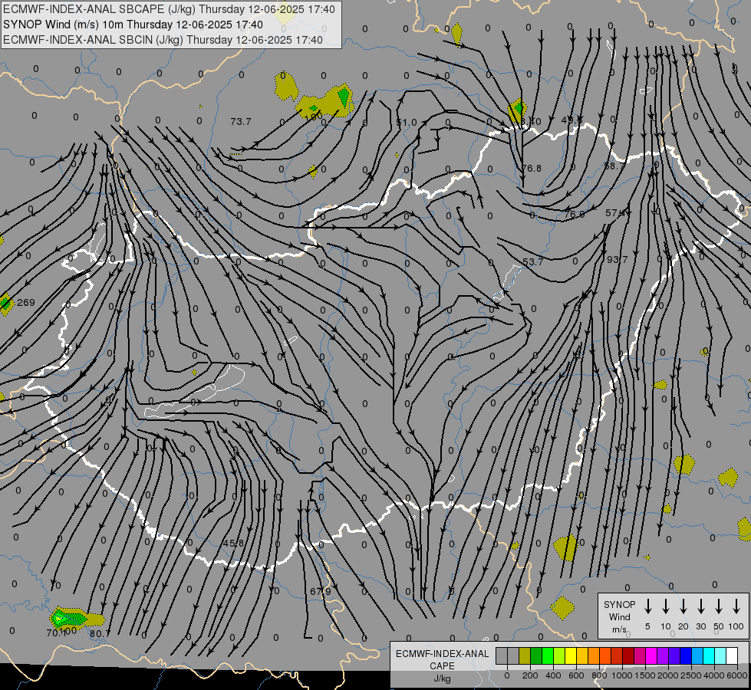Click the 5 m/s wind arrow in legend
Image resolution: width=751 pixels, height=690 pixels.
(647, 606)
